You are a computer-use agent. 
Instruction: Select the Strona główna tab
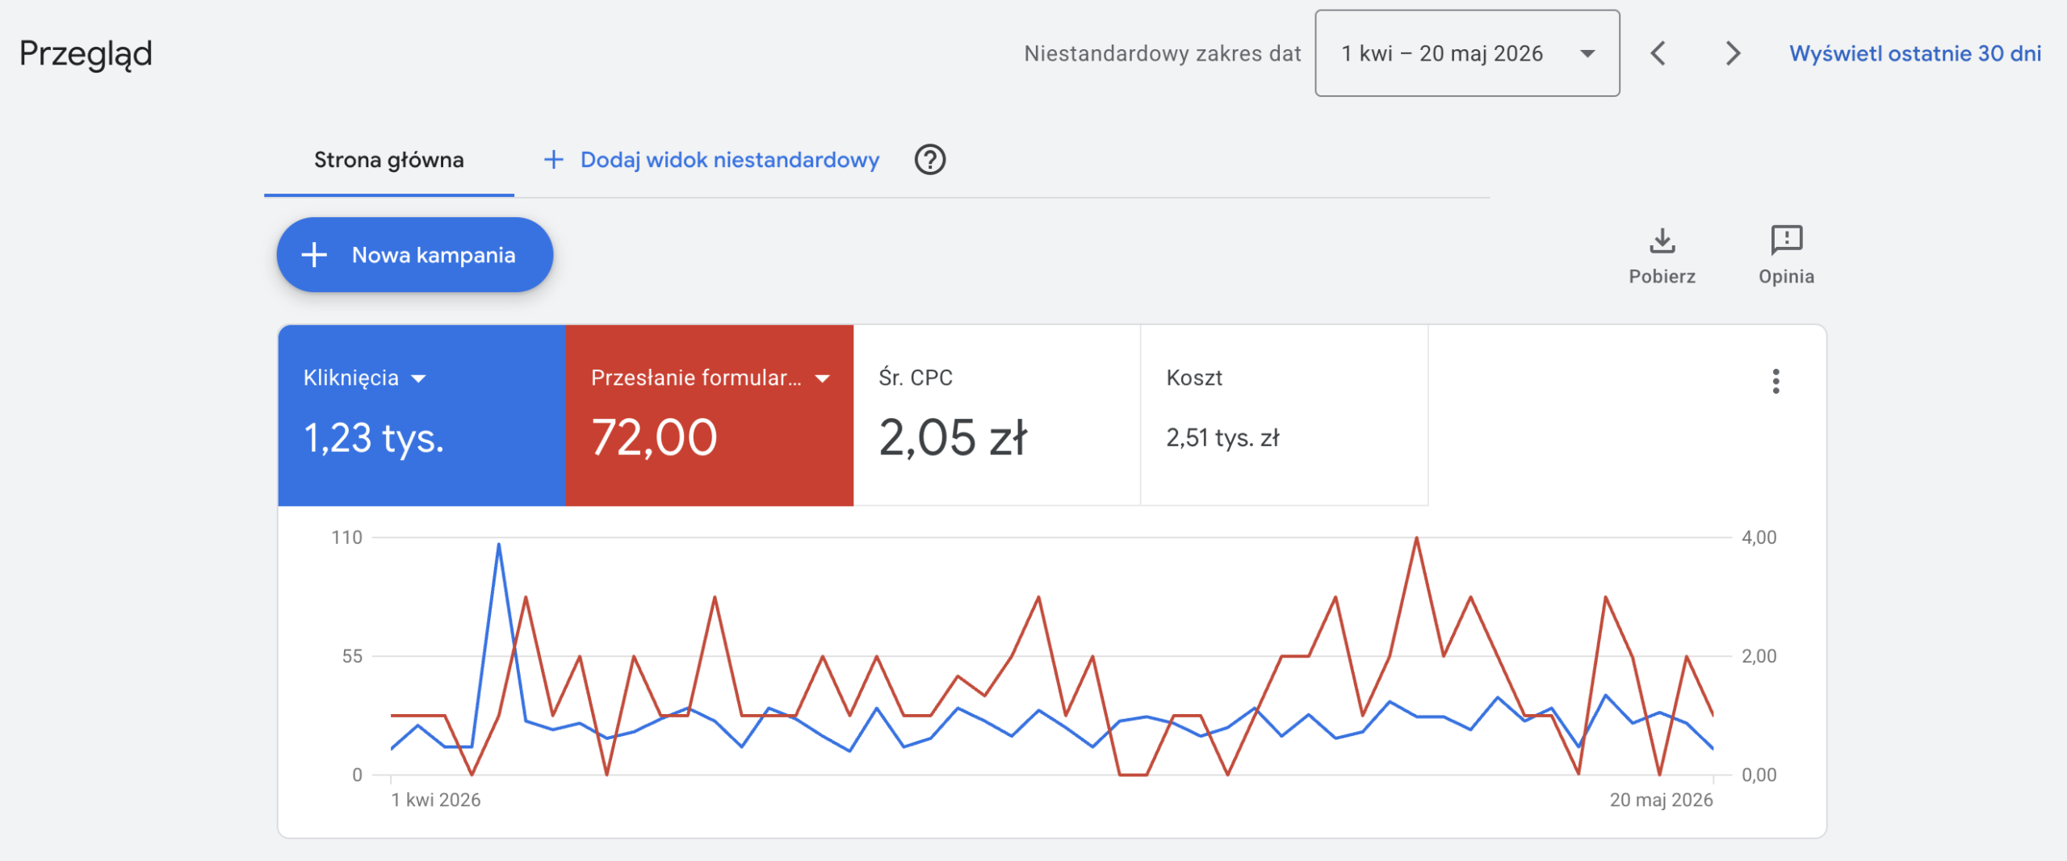389,160
